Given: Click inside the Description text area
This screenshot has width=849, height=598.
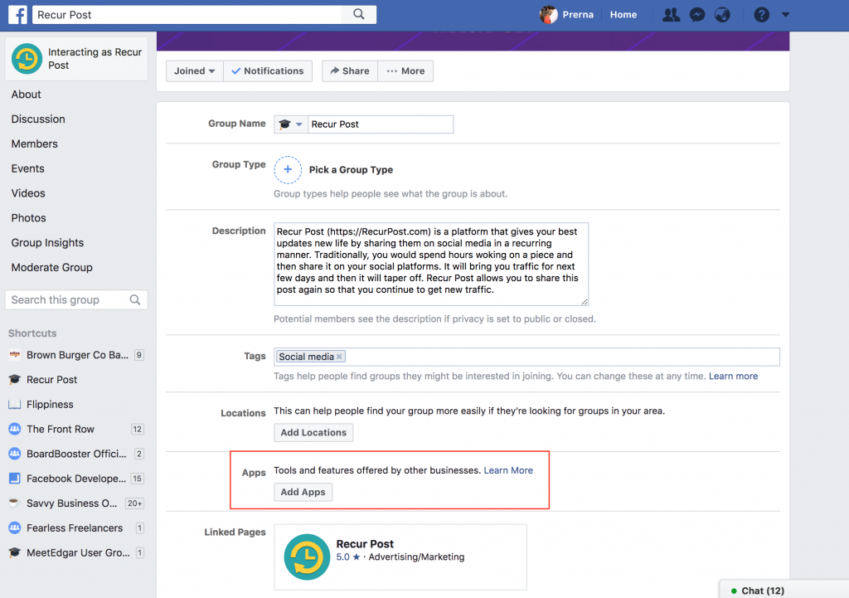Looking at the screenshot, I should click(x=431, y=265).
